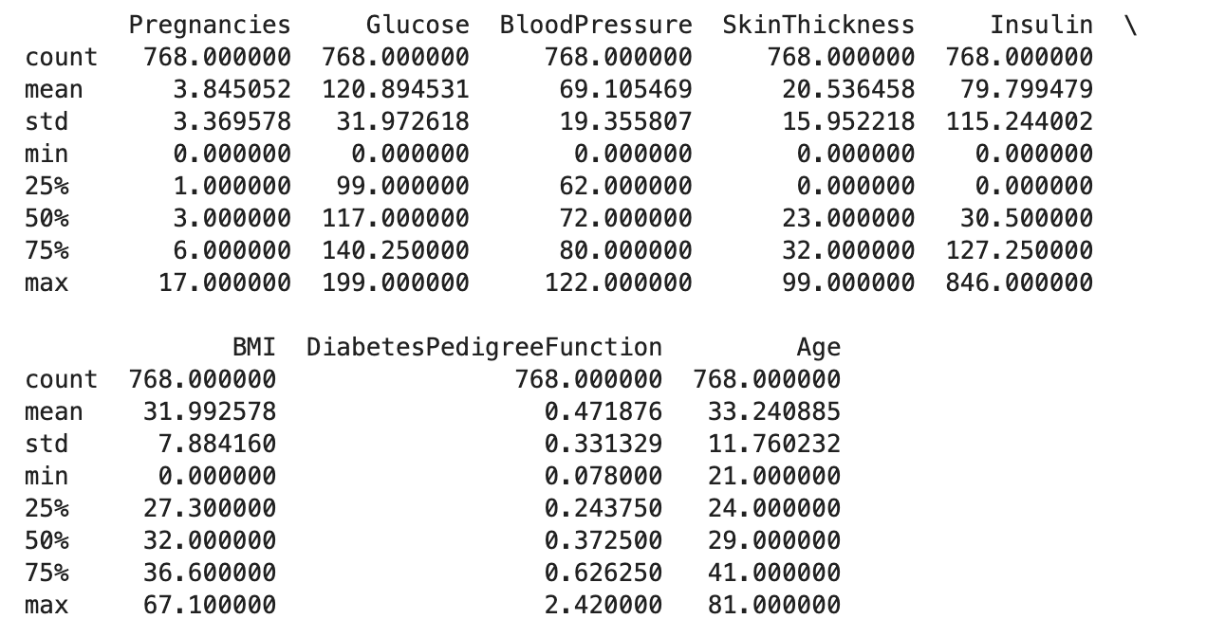Click the BMI mean value 31.992578
The height and width of the screenshot is (637, 1207).
tap(210, 412)
